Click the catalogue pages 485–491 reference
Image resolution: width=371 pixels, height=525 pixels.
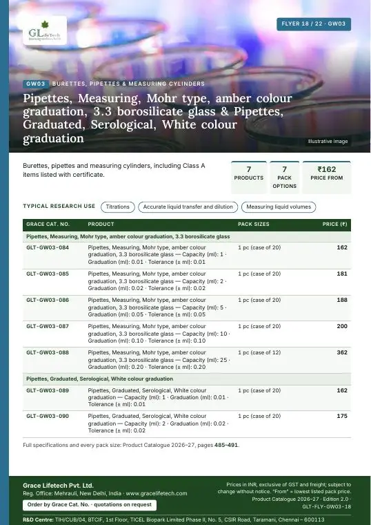[x=226, y=446]
